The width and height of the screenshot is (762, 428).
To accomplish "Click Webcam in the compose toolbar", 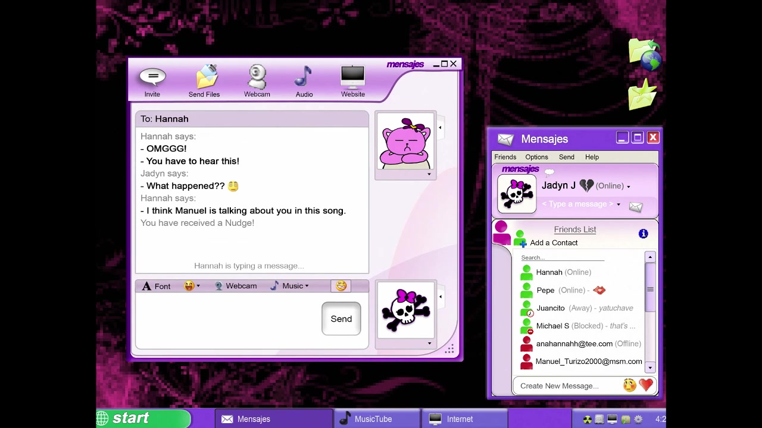I will pyautogui.click(x=235, y=286).
